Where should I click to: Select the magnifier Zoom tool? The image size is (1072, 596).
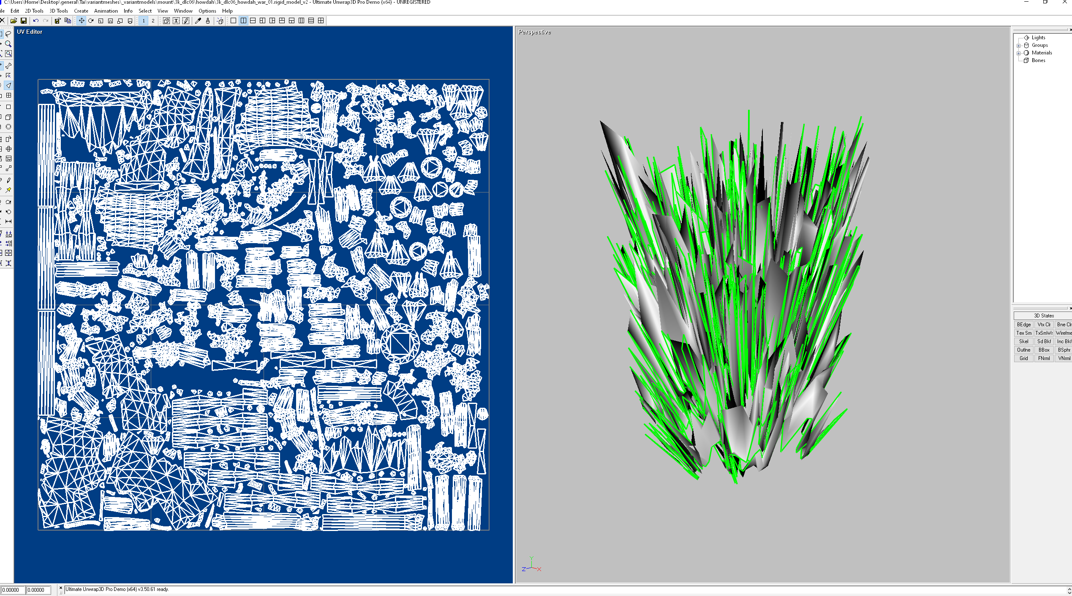[x=8, y=43]
